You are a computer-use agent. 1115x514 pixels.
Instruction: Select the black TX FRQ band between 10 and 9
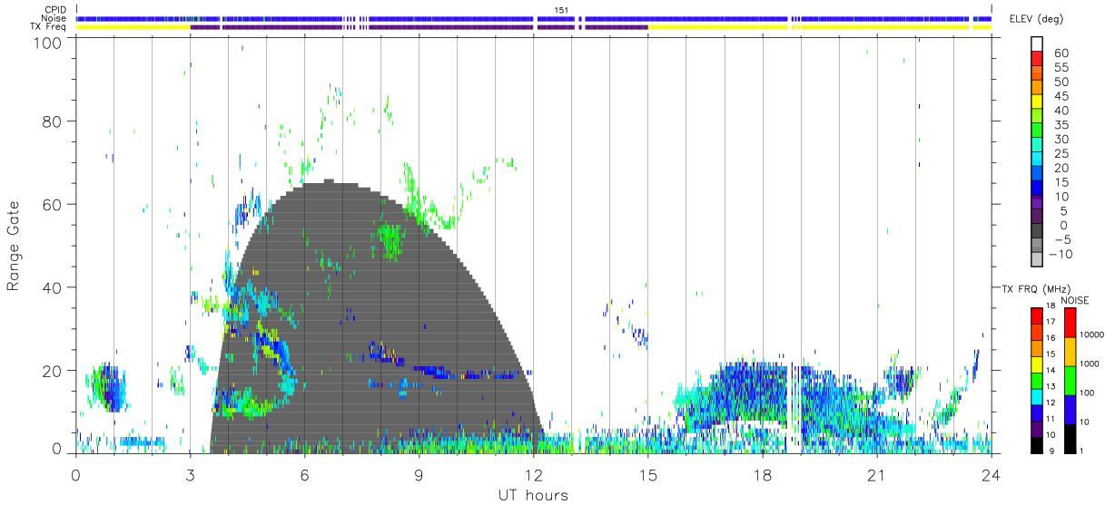(1037, 443)
